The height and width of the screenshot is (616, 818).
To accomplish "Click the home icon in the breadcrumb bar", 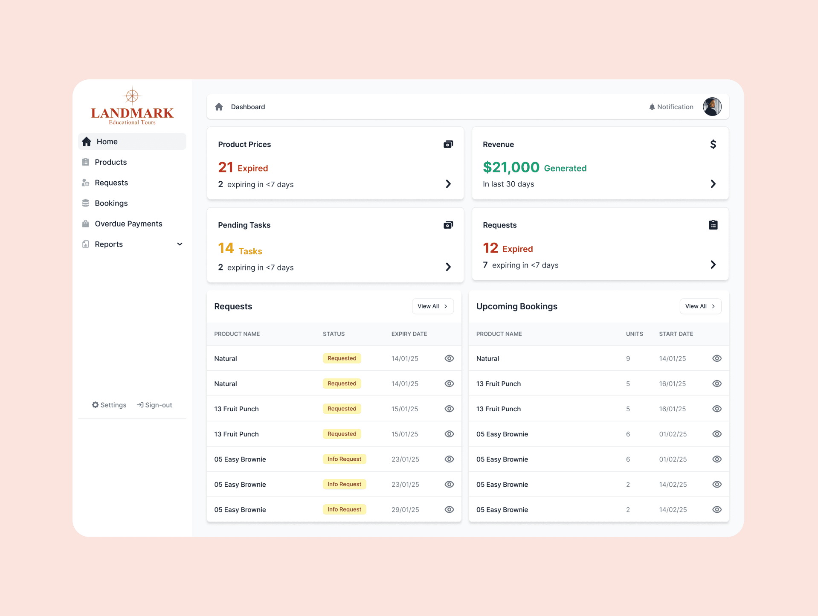I will [x=219, y=107].
